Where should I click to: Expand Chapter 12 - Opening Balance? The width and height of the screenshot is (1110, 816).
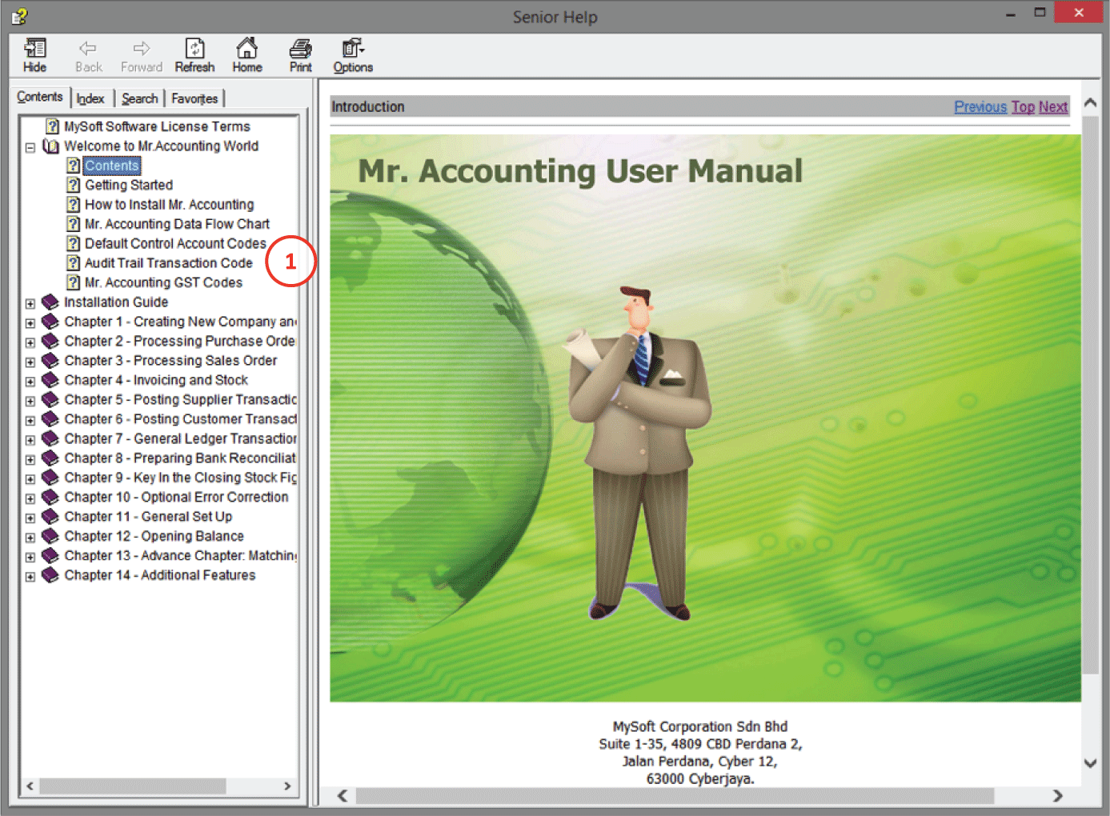(30, 538)
